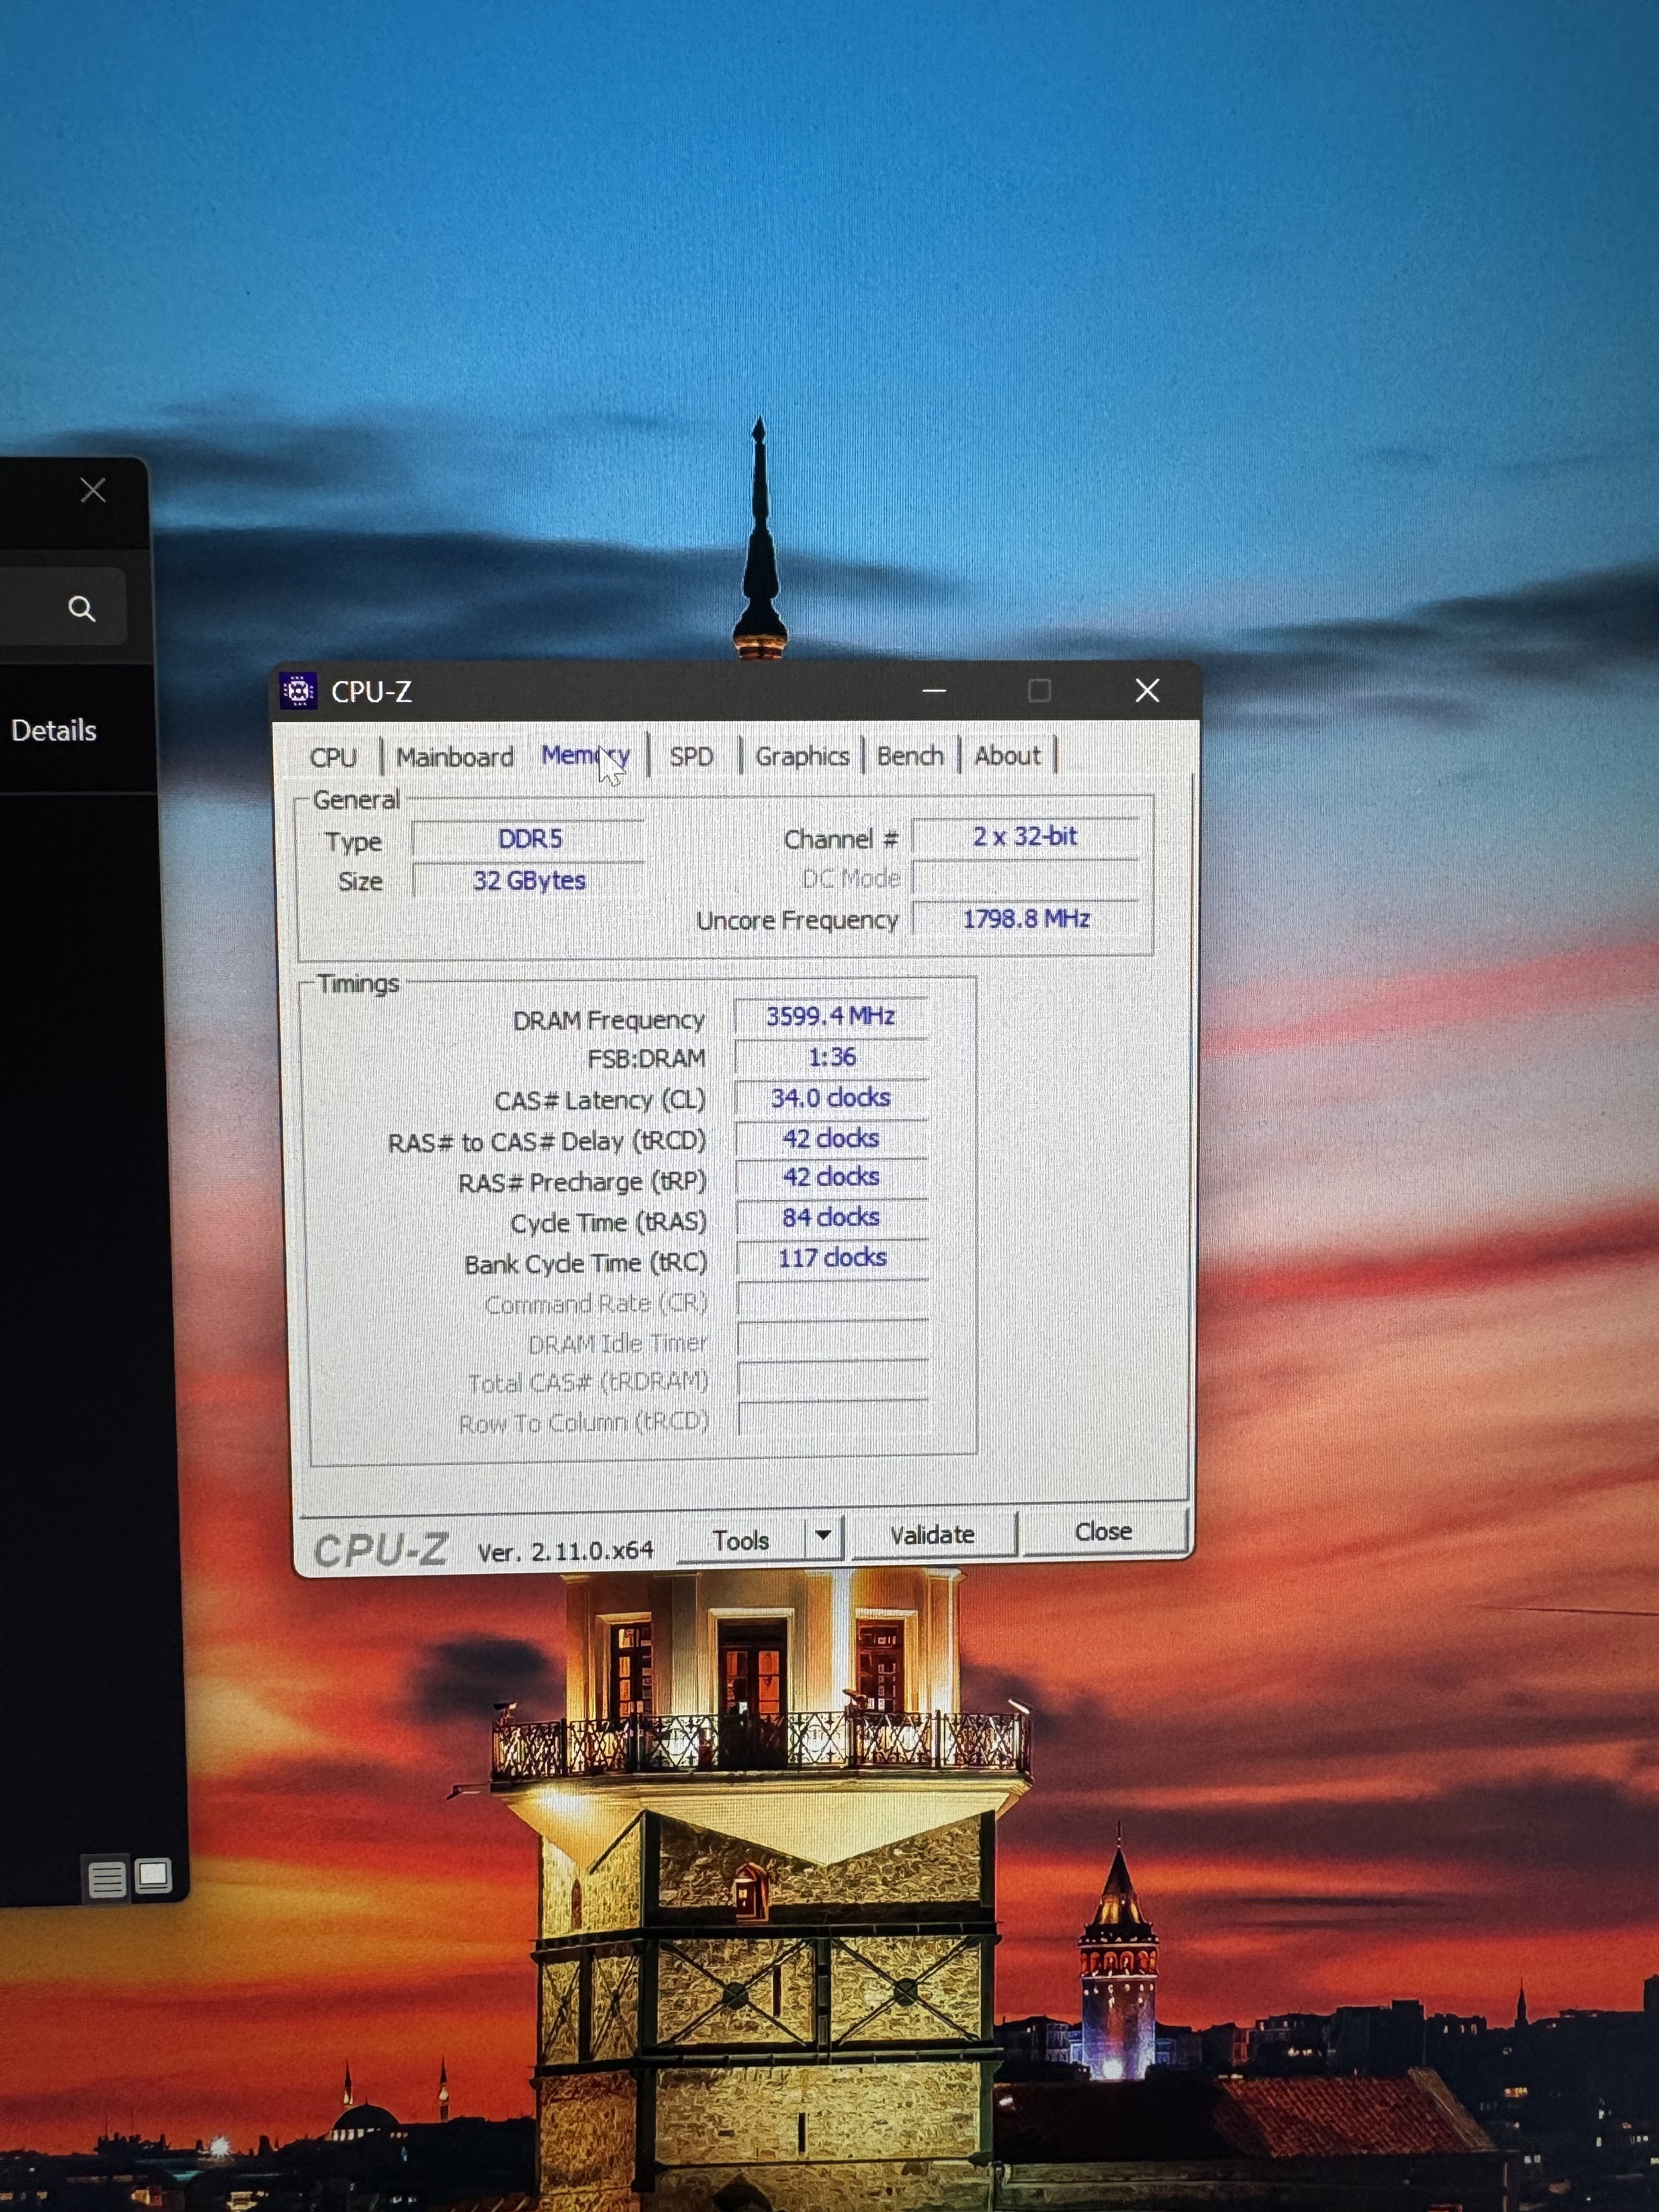Screen dimensions: 1659x2212
Task: Switch to the Graphics tab
Action: (x=801, y=756)
